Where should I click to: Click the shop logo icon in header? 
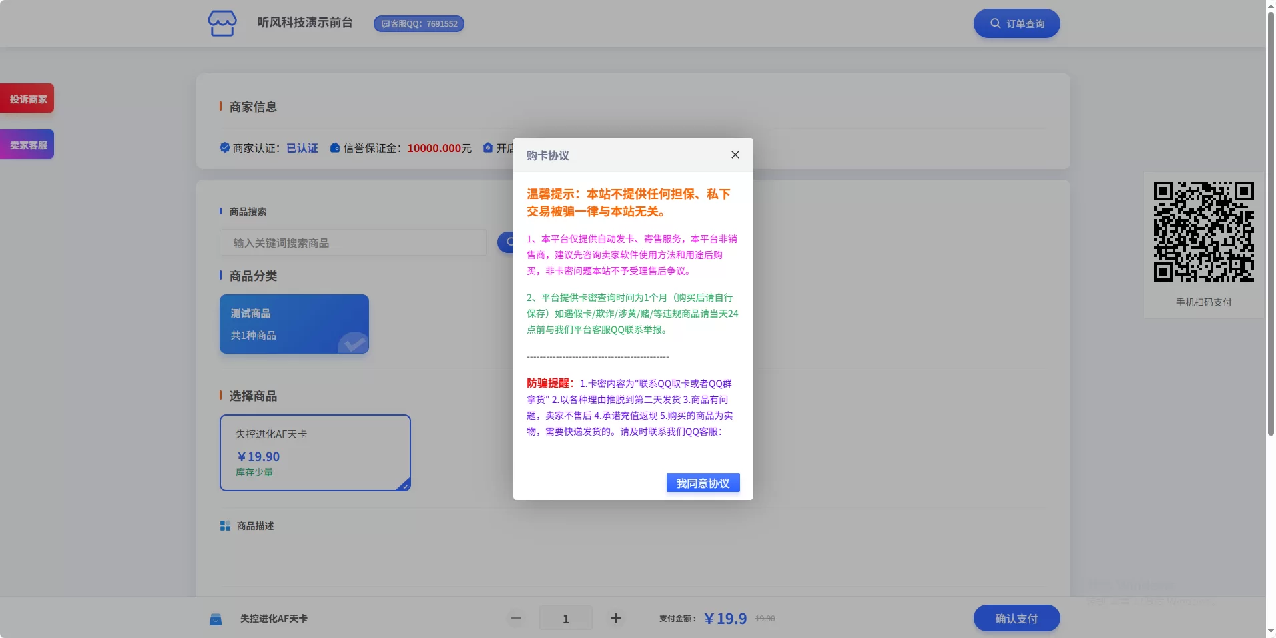click(222, 23)
